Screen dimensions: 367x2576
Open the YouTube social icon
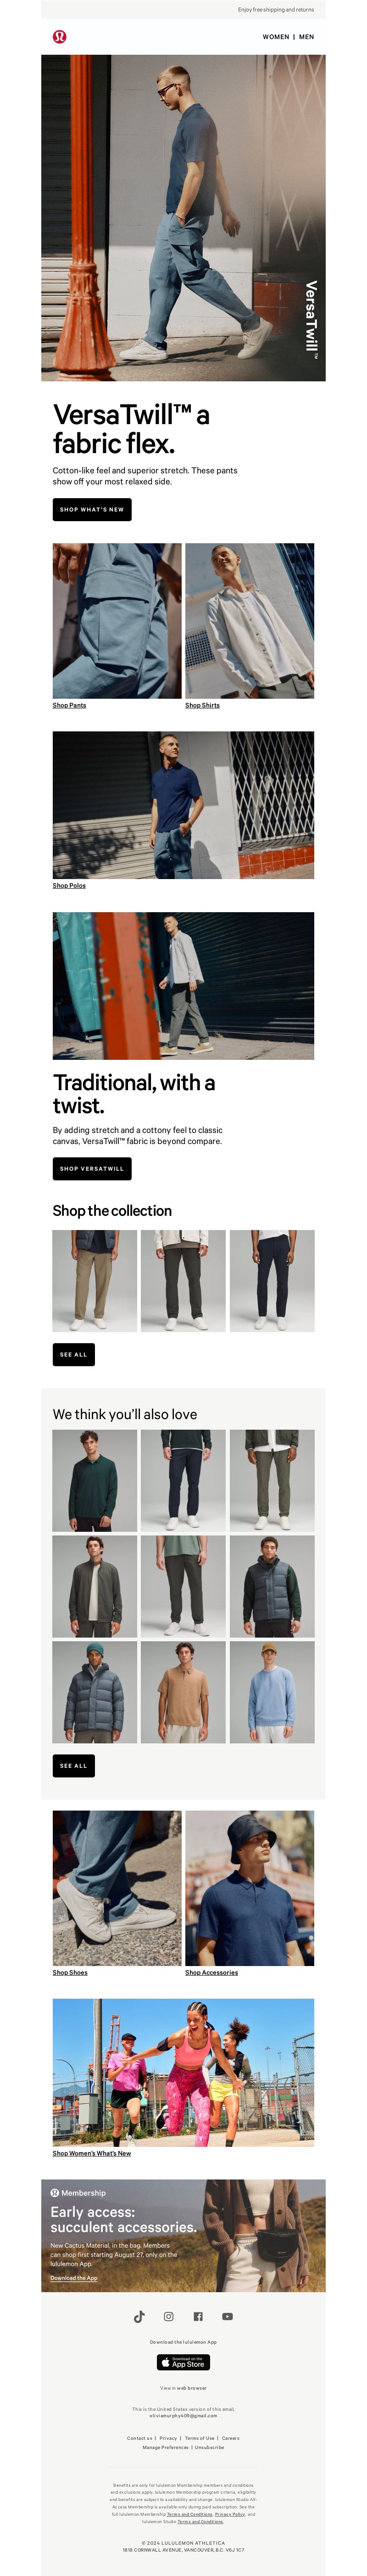point(228,2316)
